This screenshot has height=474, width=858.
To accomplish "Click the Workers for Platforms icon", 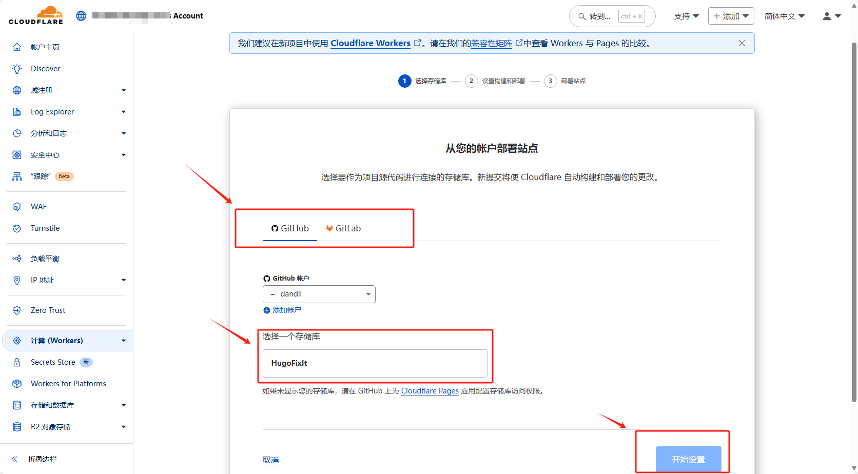I will [17, 384].
